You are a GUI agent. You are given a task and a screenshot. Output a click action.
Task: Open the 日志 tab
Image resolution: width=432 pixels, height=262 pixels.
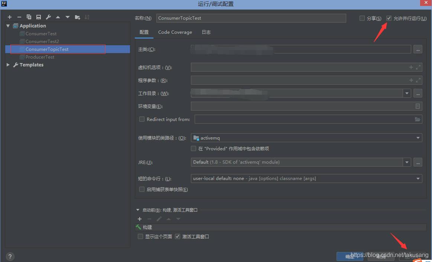click(206, 32)
